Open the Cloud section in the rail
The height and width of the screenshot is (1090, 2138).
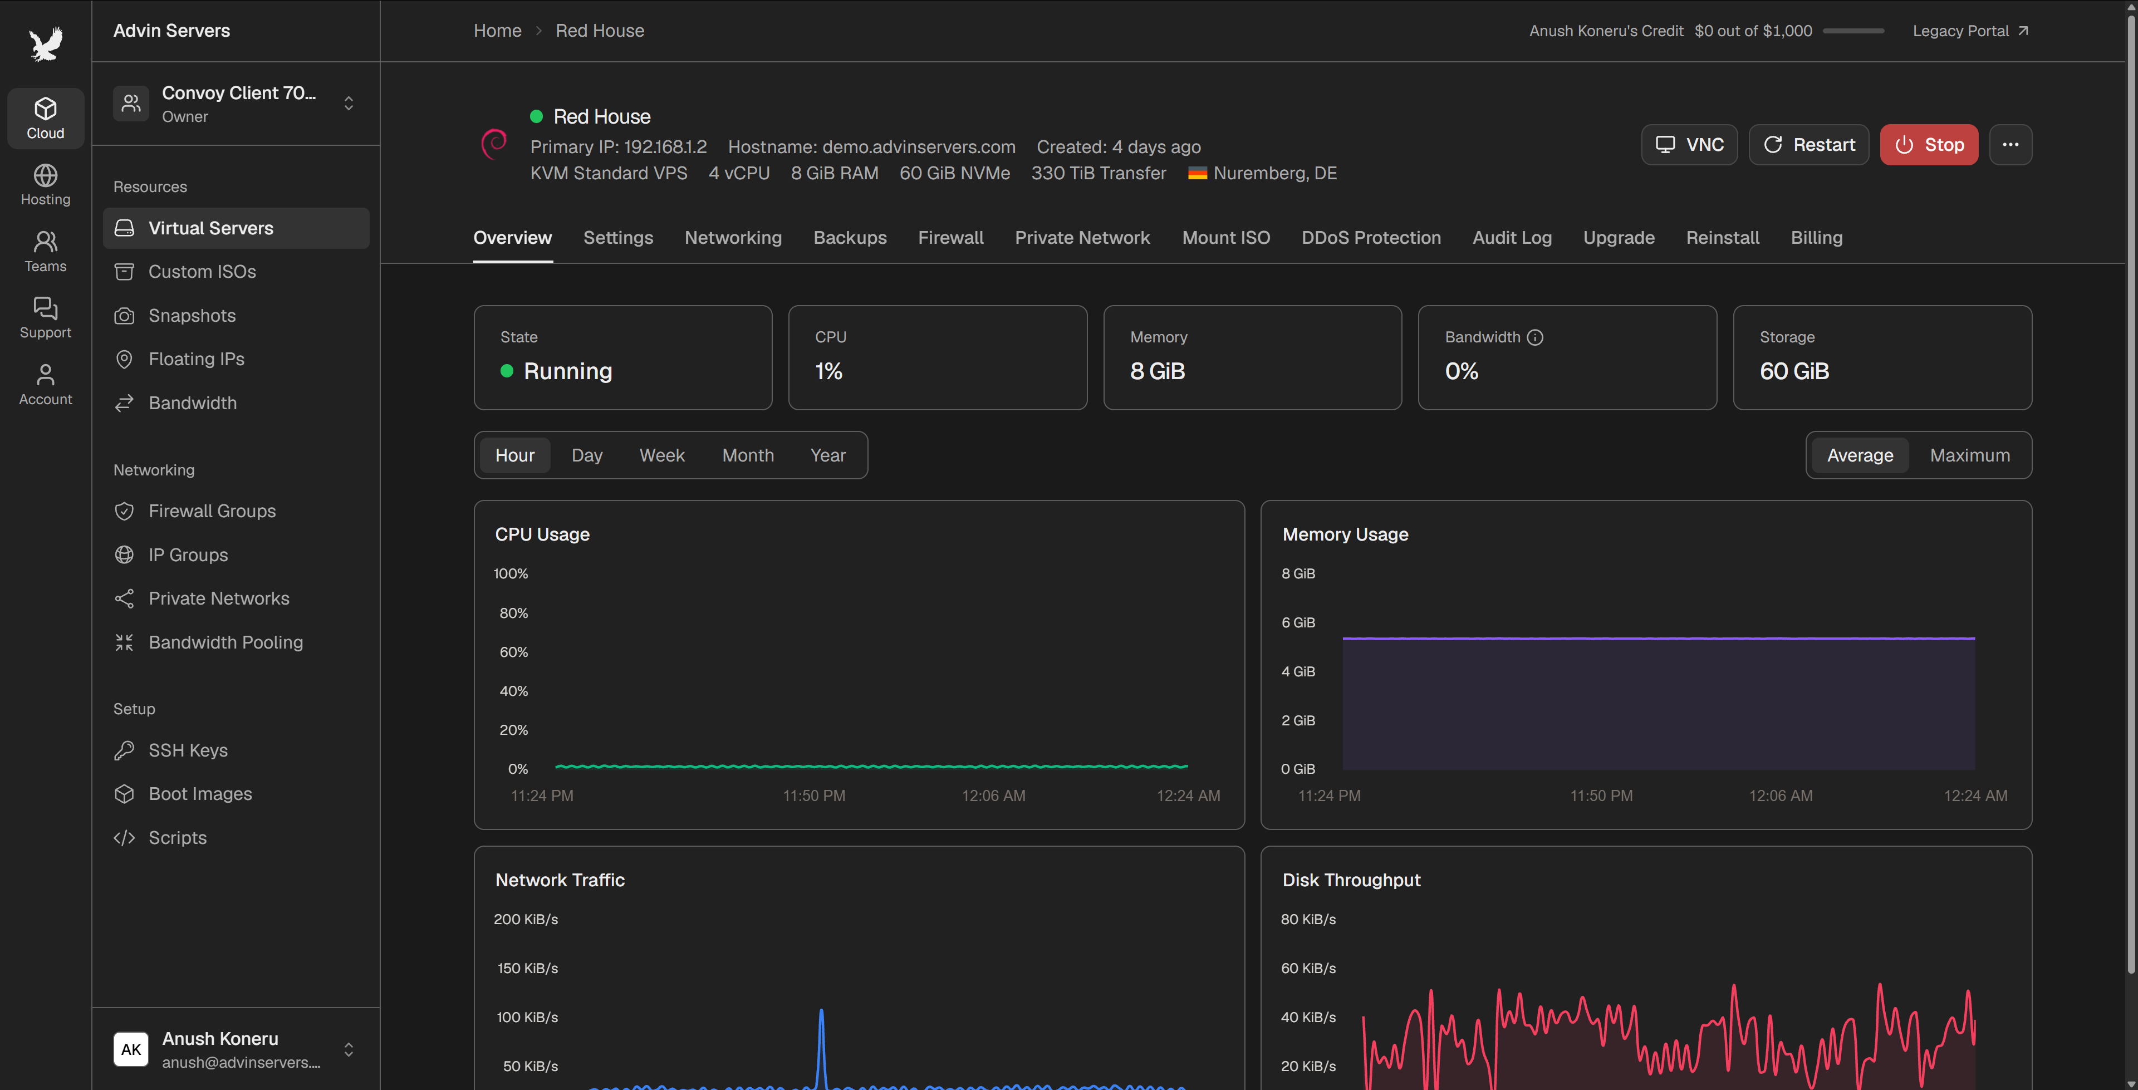46,119
